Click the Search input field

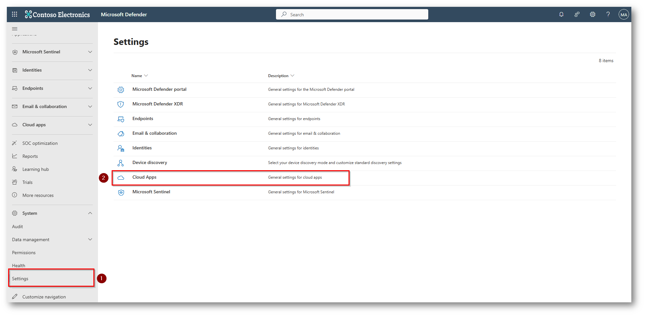[352, 14]
